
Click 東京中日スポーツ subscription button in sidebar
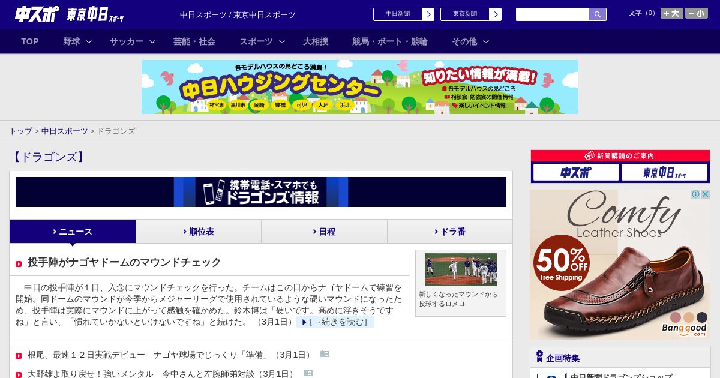coord(665,172)
